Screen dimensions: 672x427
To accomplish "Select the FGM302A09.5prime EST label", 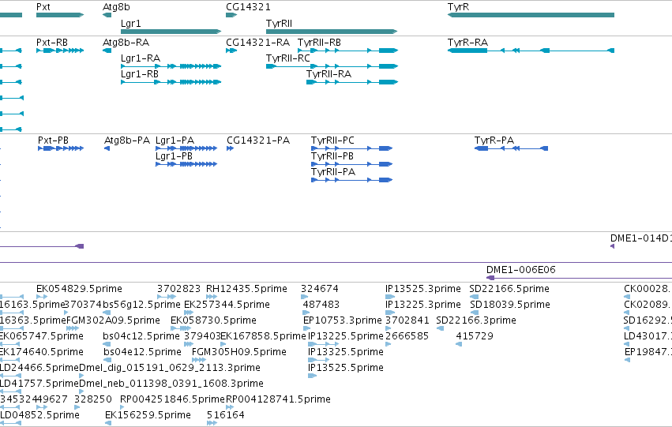I will point(113,320).
